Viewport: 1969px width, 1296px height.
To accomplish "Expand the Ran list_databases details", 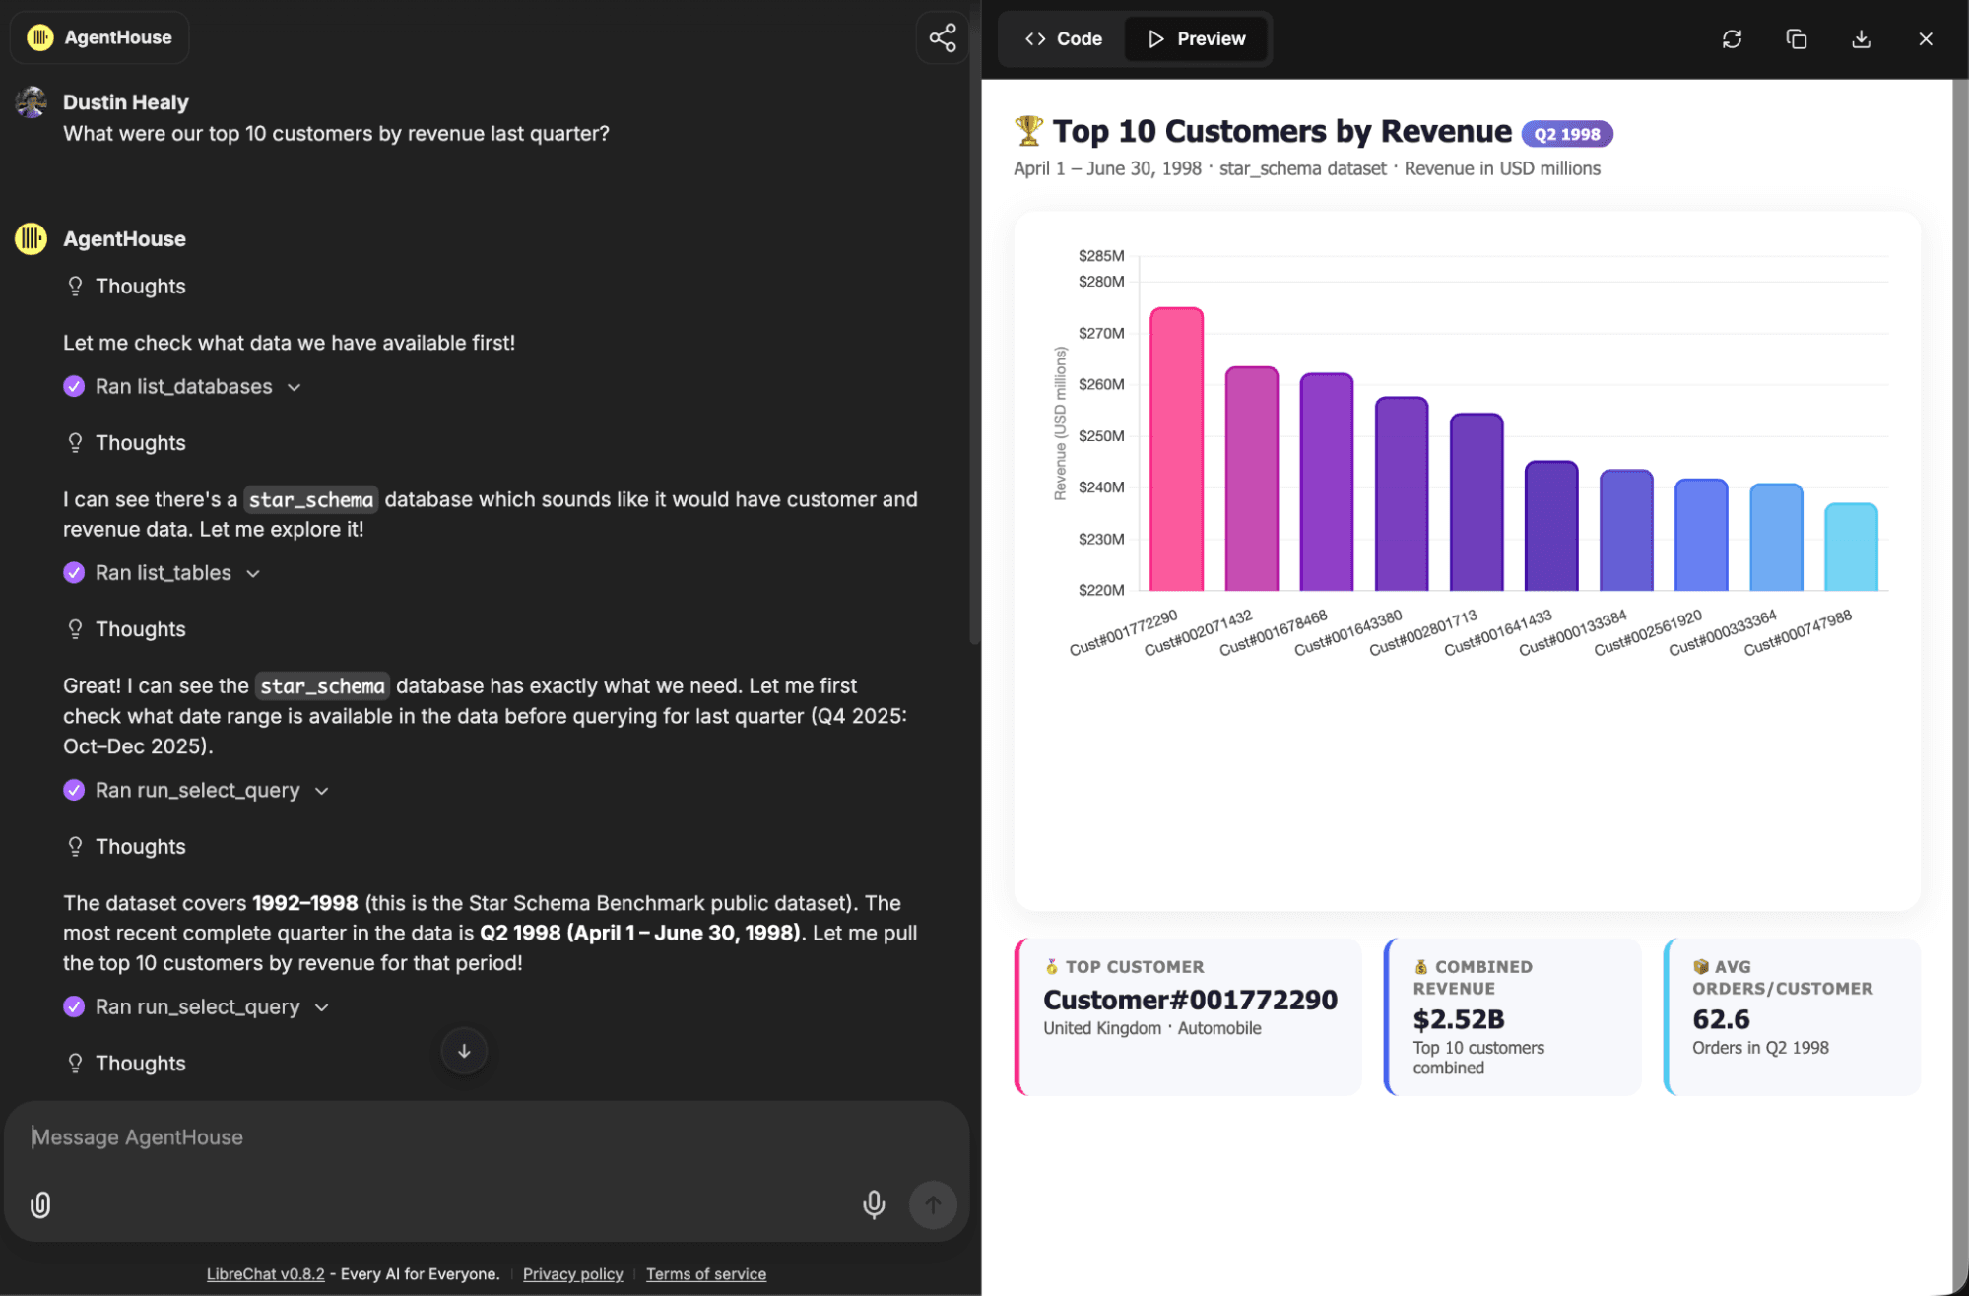I will tap(183, 387).
